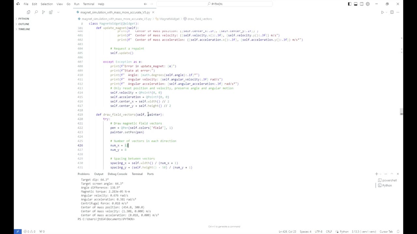Screen dimensions: 417x234
Task: Open the Edit menu
Action: pos(34,4)
